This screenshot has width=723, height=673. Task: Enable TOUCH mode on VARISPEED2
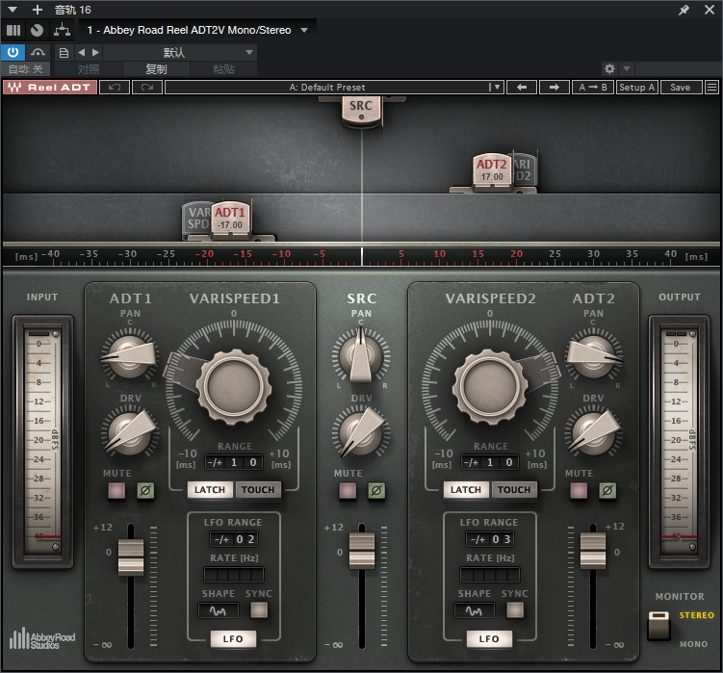point(514,489)
